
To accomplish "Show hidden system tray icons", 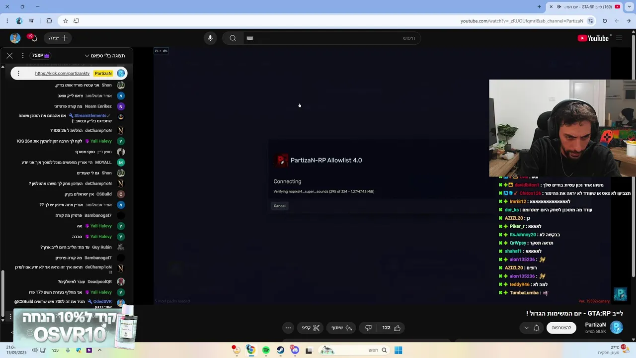I will tap(99, 350).
